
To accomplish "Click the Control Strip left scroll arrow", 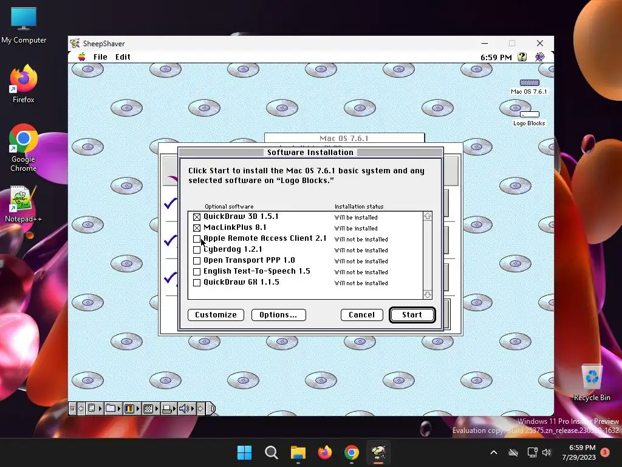I will pyautogui.click(x=81, y=409).
